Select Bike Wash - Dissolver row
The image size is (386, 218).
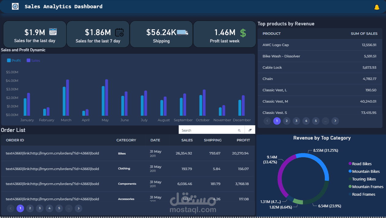click(320, 56)
